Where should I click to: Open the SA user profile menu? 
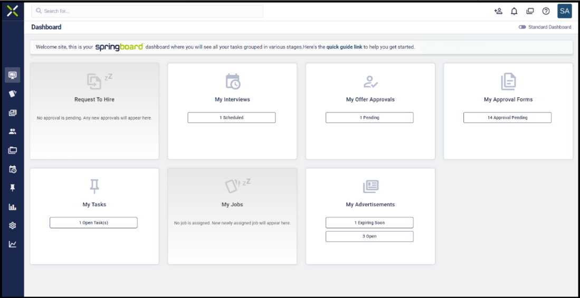[565, 11]
